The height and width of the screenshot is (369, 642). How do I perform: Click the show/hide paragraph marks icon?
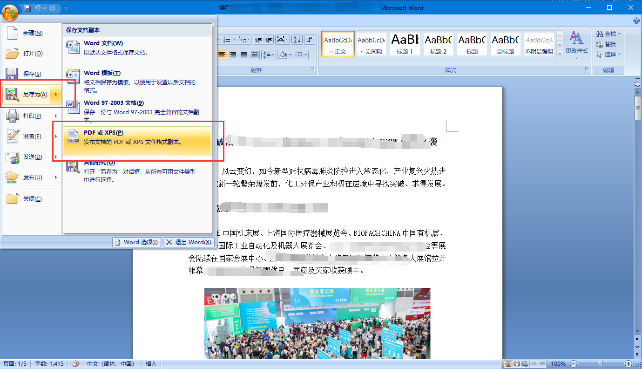311,40
